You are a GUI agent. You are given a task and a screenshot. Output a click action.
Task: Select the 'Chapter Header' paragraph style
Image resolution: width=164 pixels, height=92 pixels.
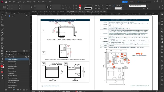click(12, 83)
